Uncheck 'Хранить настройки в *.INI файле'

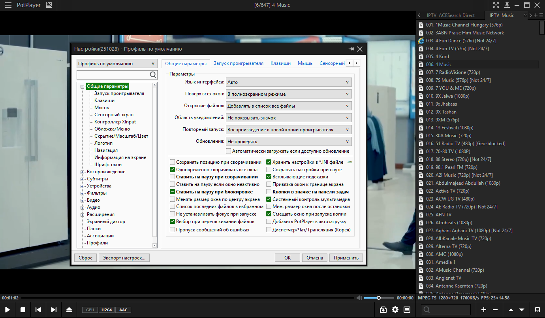269,162
